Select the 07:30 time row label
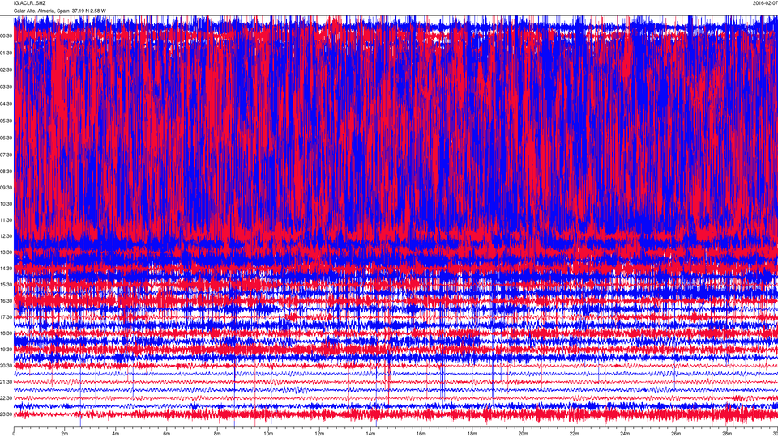 (x=6, y=155)
